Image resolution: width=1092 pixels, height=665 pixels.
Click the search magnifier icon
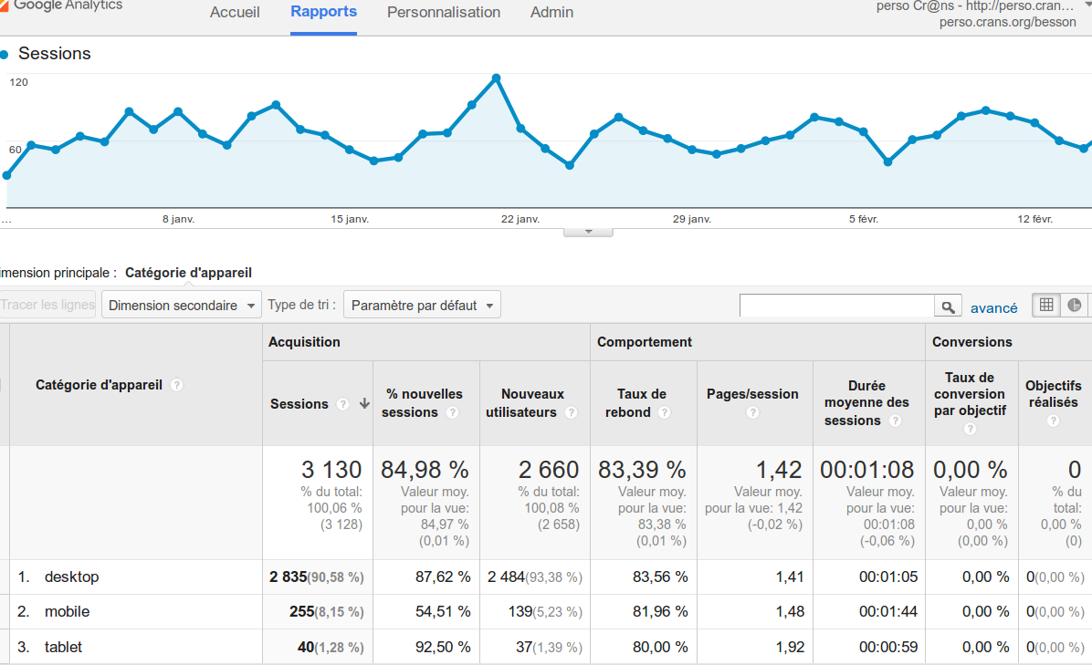[x=949, y=307]
